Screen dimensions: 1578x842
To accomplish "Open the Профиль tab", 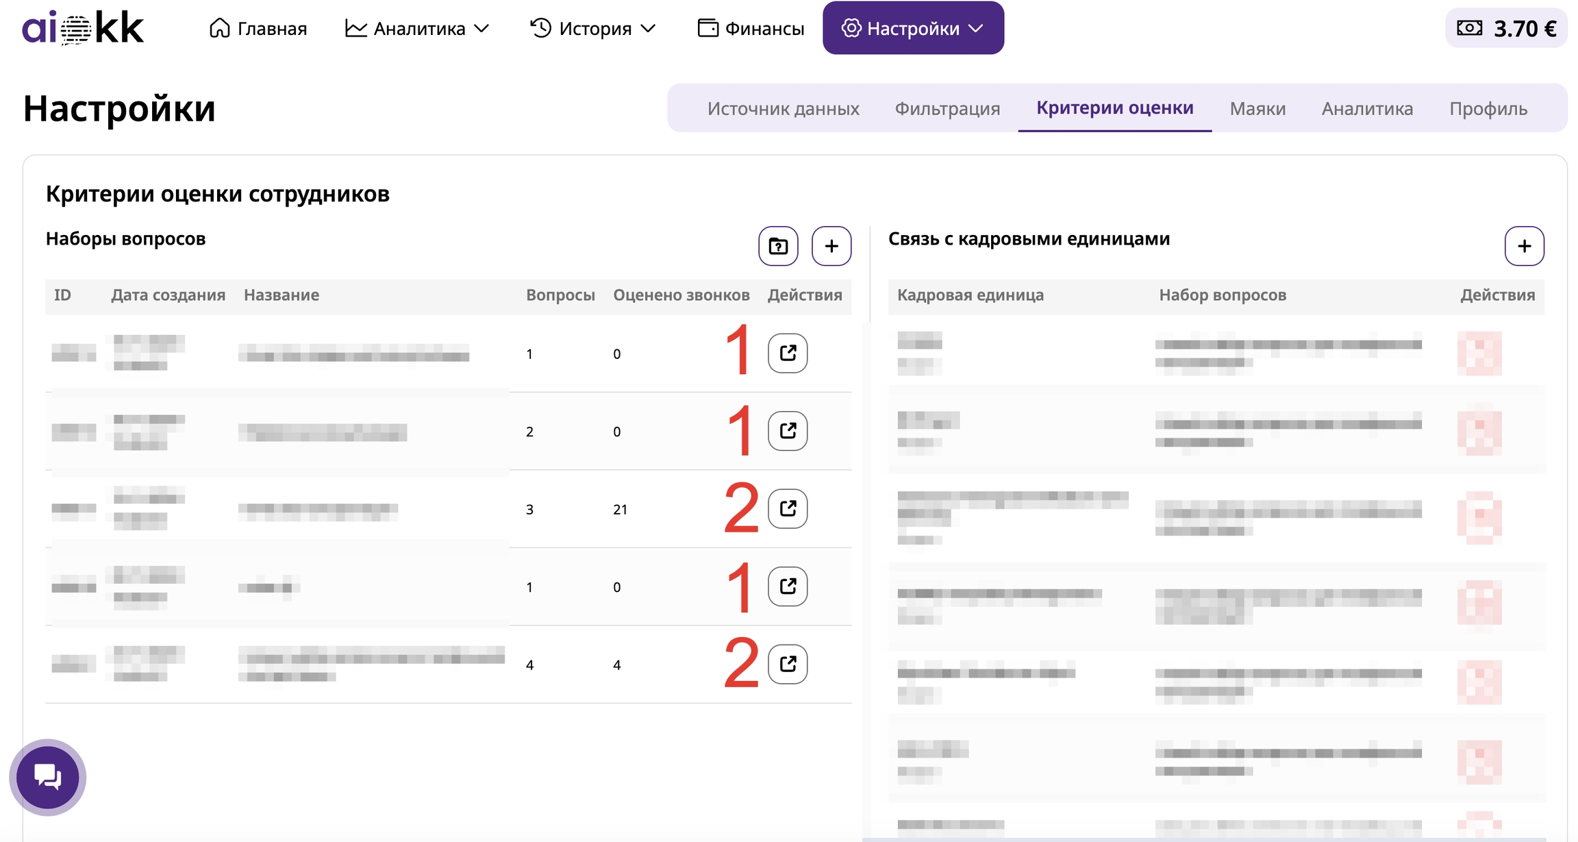I will [x=1488, y=108].
